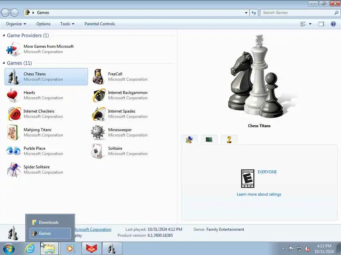Viewport: 341px width, 255px height.
Task: Open Windows Media Player from taskbar
Action: pos(70,248)
